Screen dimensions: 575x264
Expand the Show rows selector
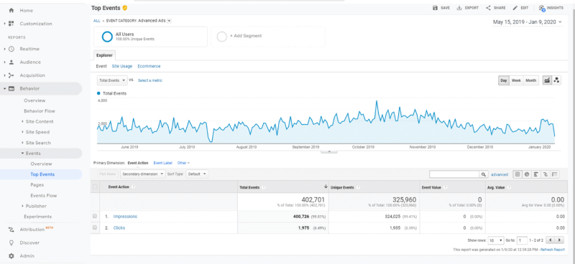click(x=496, y=240)
